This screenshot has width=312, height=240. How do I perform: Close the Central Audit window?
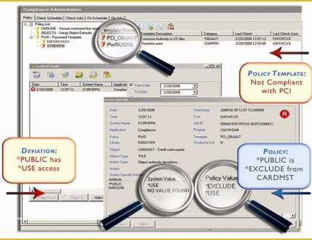point(218,66)
